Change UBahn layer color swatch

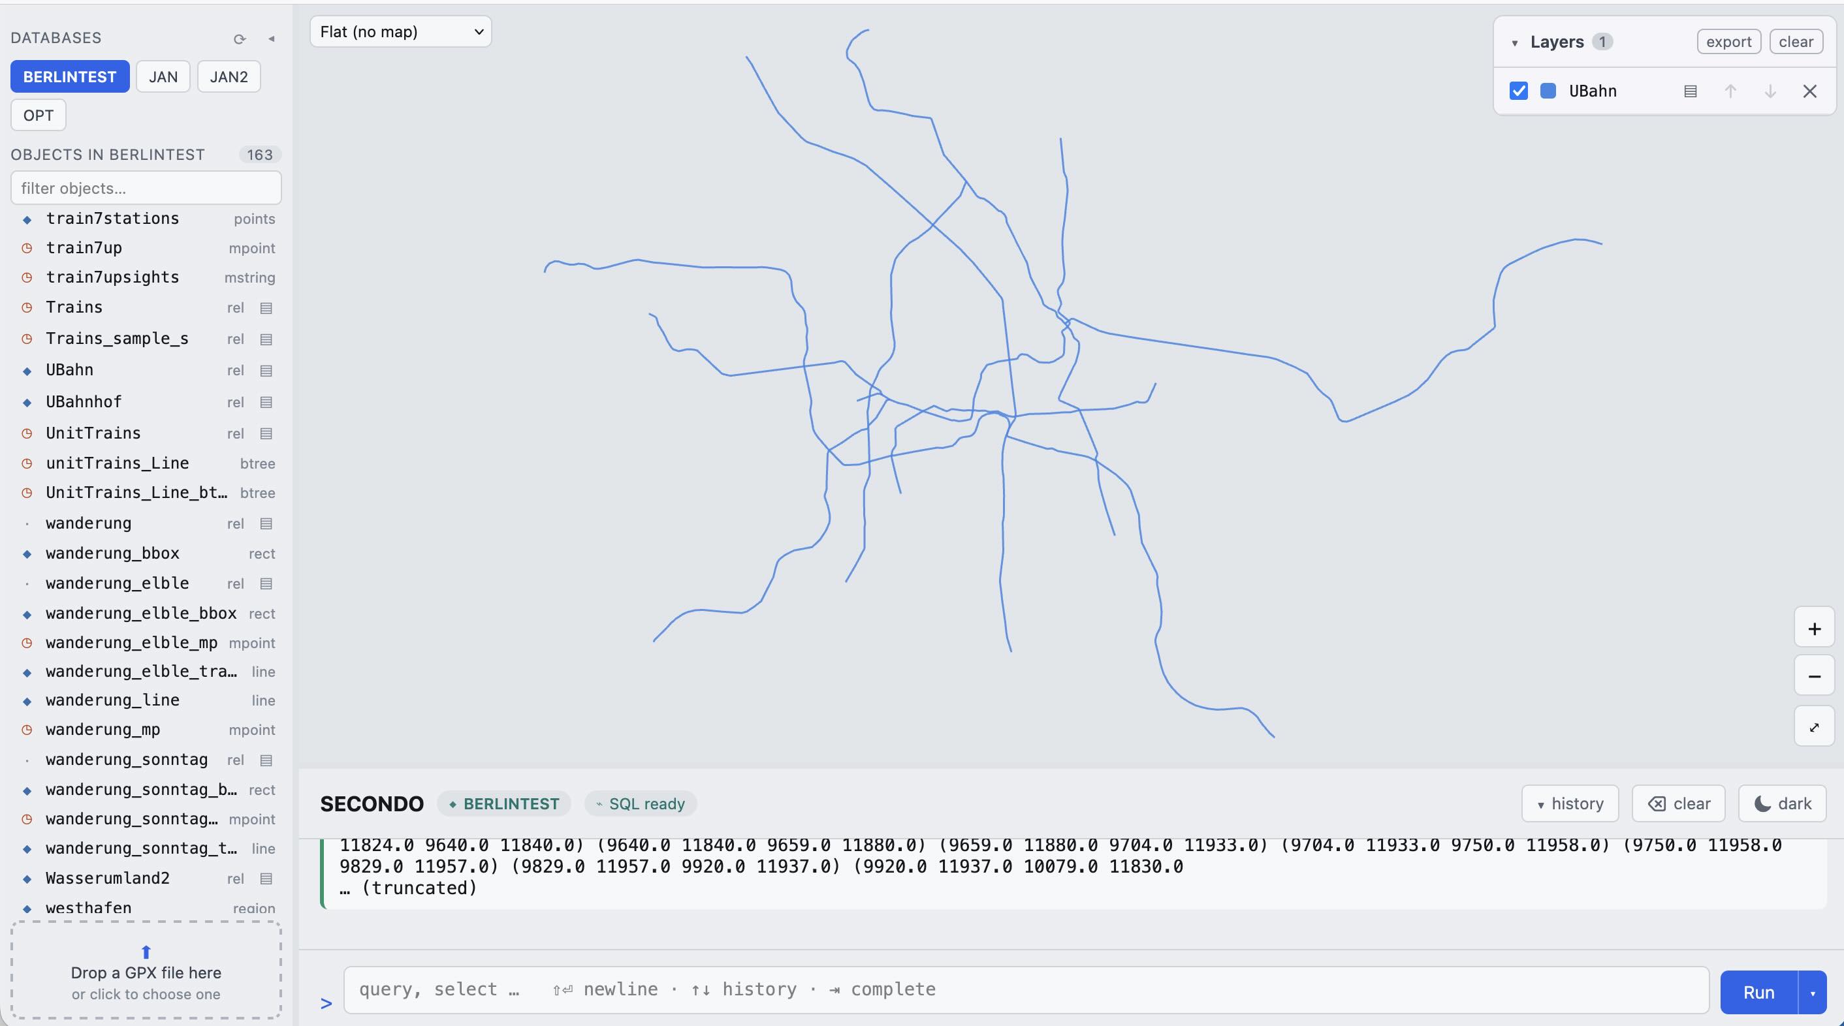tap(1548, 91)
